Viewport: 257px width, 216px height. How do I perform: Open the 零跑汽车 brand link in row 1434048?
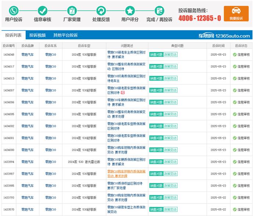28,55
